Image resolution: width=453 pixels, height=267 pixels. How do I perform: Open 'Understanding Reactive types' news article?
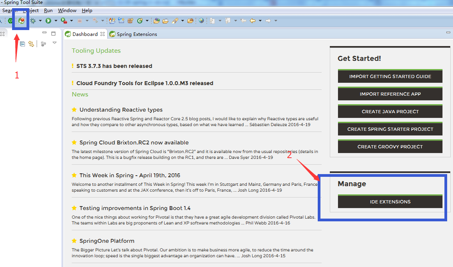tap(121, 110)
